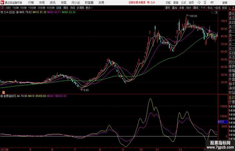Click 特力A (日线) chart title
This screenshot has height=151, width=235.
click(x=8, y=12)
